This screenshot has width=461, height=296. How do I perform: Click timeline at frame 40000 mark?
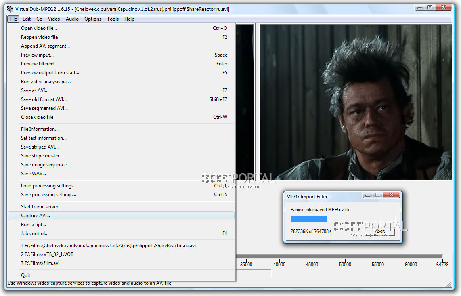279,264
